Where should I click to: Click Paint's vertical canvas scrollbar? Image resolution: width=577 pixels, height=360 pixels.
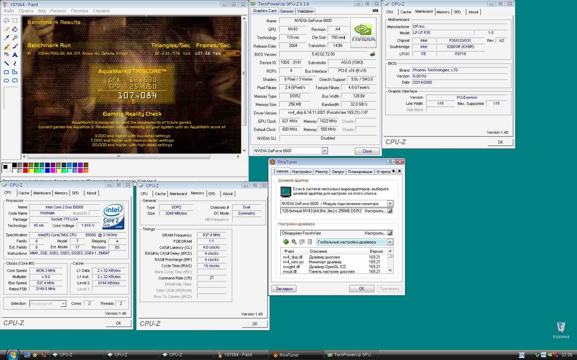[244, 84]
